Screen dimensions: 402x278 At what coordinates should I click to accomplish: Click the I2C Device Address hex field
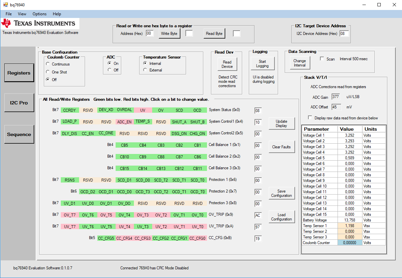(344, 34)
